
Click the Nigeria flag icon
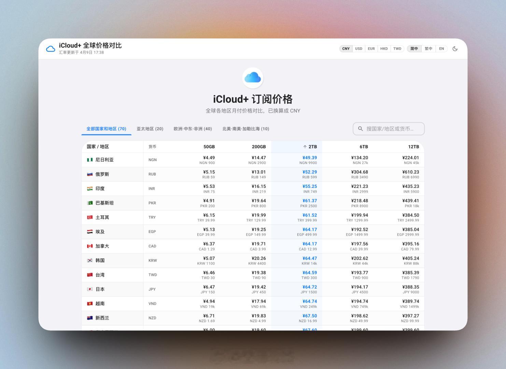click(x=90, y=160)
